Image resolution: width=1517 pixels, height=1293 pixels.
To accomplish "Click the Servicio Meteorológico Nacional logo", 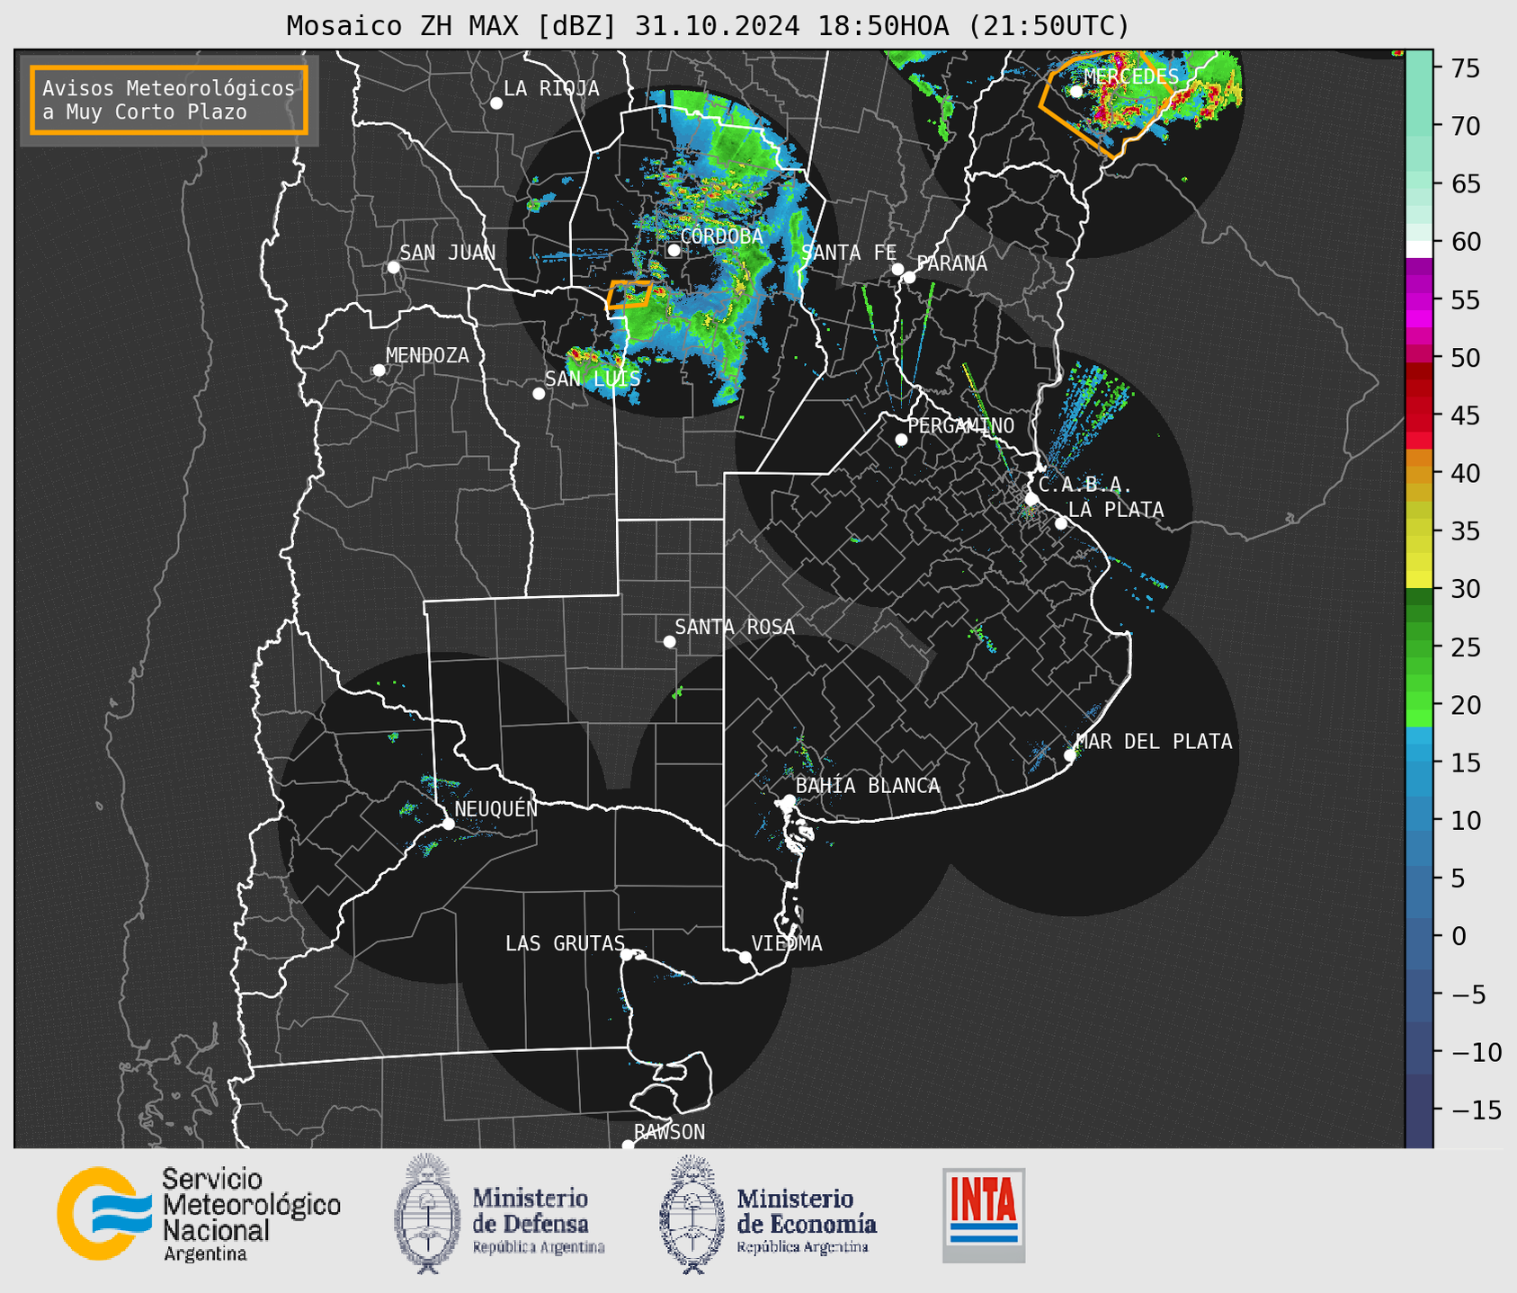I will click(199, 1214).
